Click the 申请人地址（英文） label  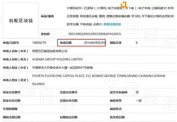point(16,80)
